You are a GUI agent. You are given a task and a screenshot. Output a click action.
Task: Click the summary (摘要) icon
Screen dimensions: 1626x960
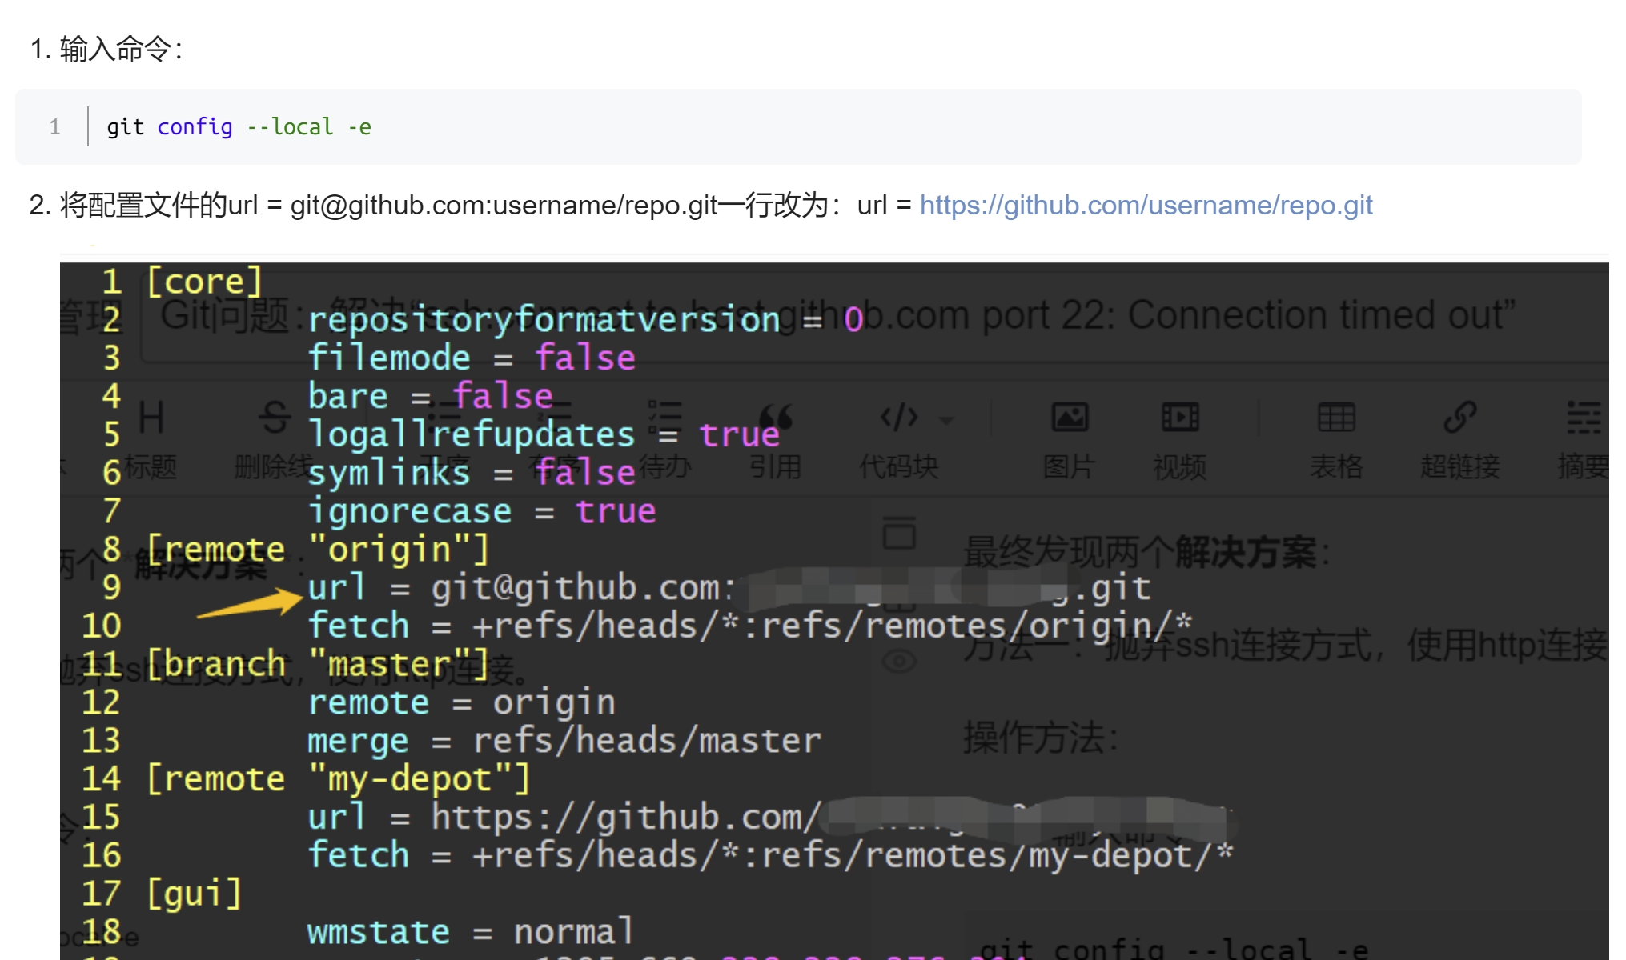pos(1583,417)
